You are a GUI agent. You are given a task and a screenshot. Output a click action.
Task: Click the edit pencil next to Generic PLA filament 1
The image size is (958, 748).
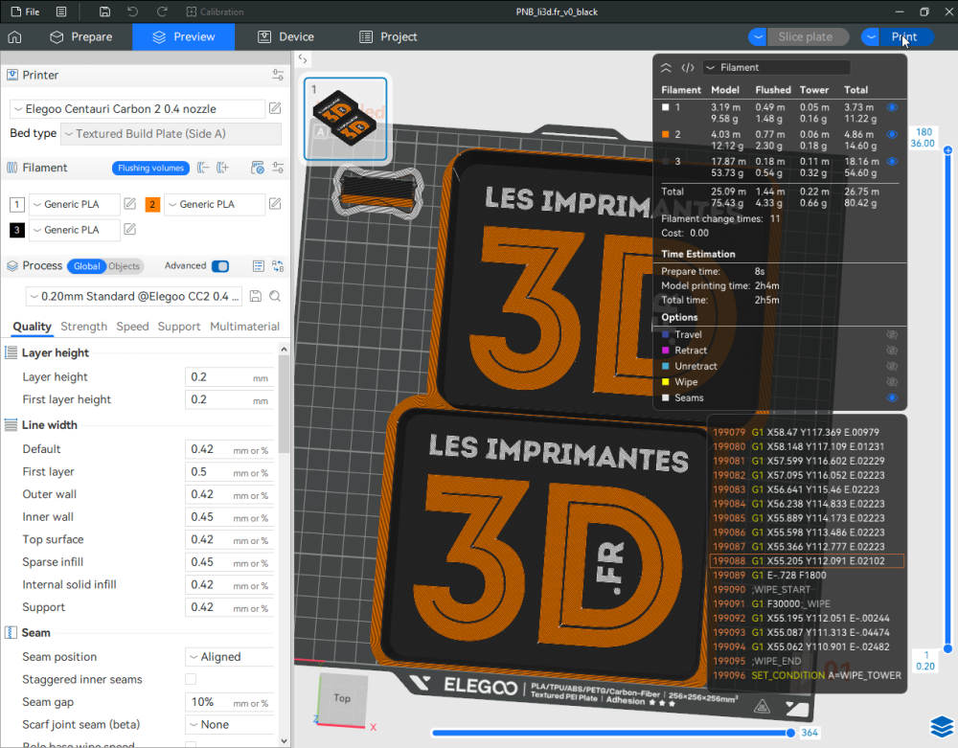130,204
